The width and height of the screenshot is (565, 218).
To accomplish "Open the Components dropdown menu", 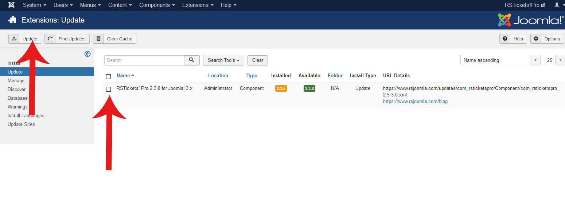I will pos(157,5).
